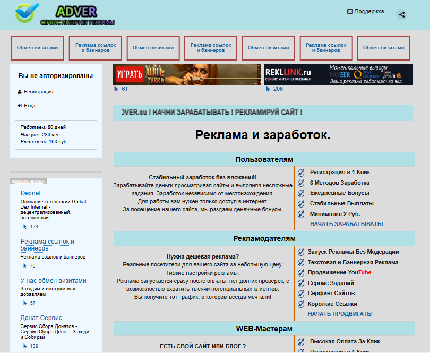The height and width of the screenshot is (353, 430).
Task: Click checkmark icon beside Продвижение YouTube
Action: (x=301, y=273)
